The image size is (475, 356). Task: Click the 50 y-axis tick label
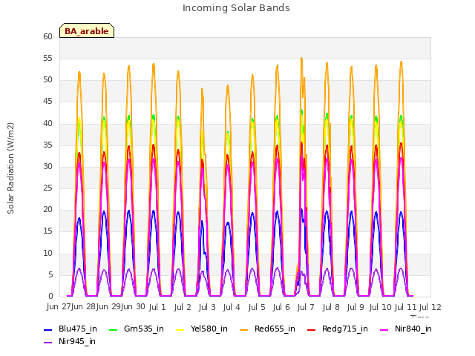coord(47,80)
